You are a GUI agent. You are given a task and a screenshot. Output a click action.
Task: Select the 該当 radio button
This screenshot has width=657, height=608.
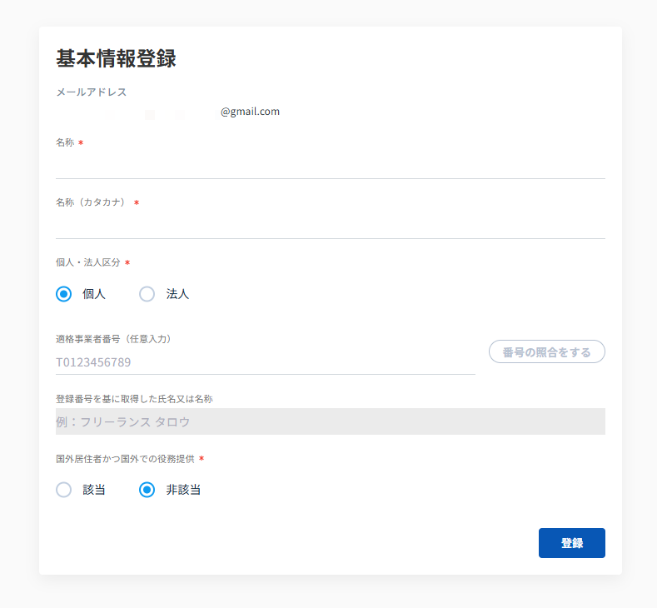[64, 490]
